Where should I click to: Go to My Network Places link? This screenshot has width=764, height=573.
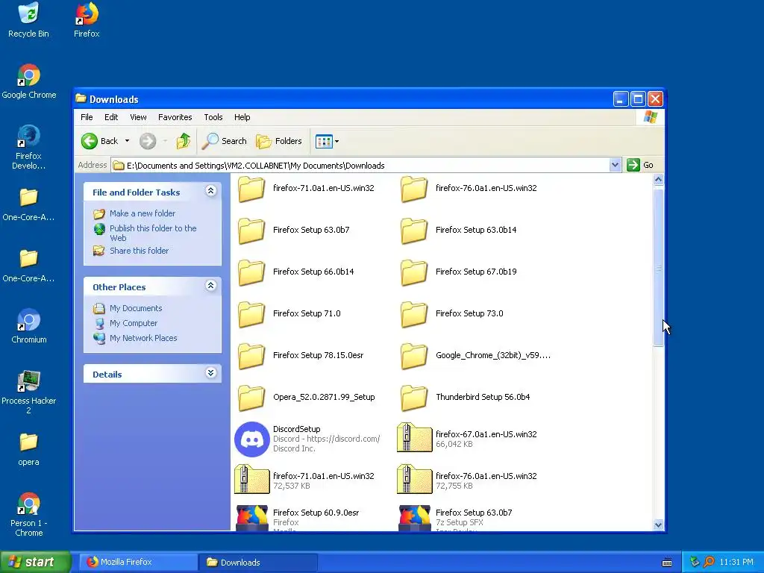(x=143, y=338)
